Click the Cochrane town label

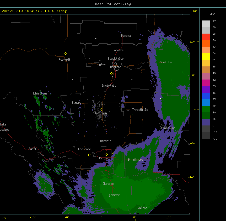(x=84, y=149)
